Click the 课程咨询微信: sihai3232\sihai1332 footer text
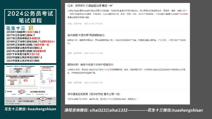Viewport: 212px width, 119px height. (96, 110)
